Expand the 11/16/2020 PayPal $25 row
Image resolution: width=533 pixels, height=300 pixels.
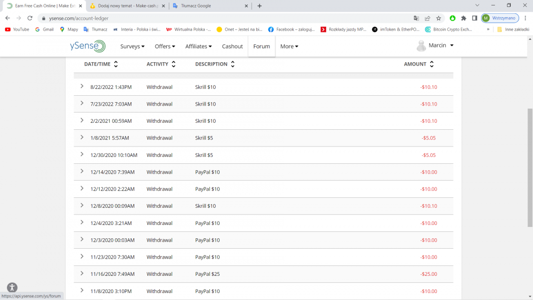(82, 274)
